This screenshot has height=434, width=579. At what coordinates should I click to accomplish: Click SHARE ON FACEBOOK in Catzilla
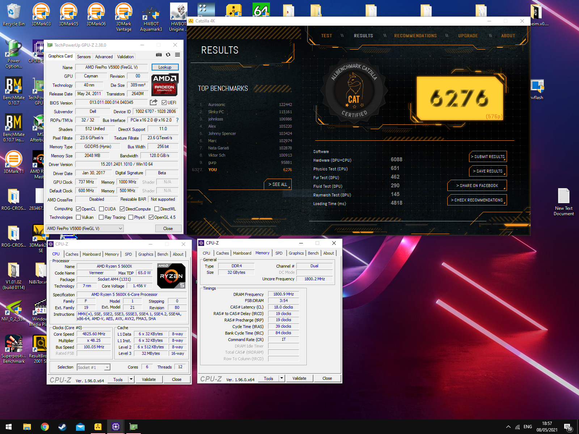477,186
